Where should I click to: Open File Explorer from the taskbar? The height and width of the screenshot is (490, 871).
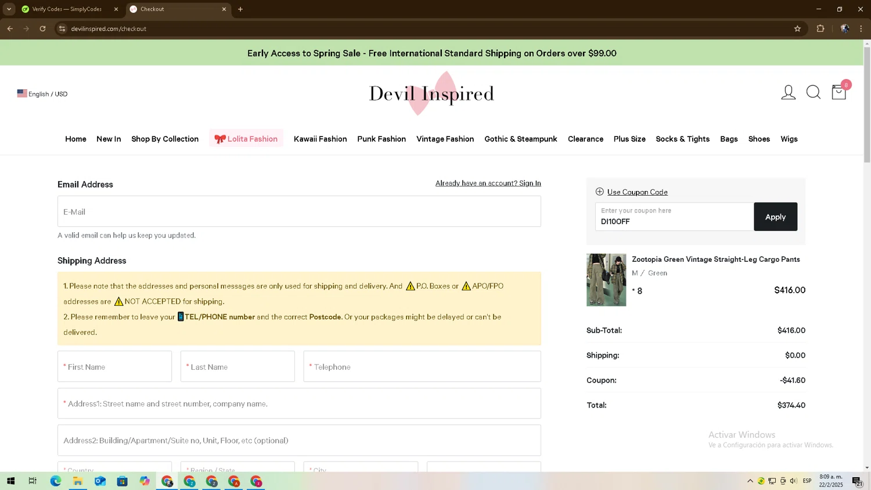[x=78, y=481]
